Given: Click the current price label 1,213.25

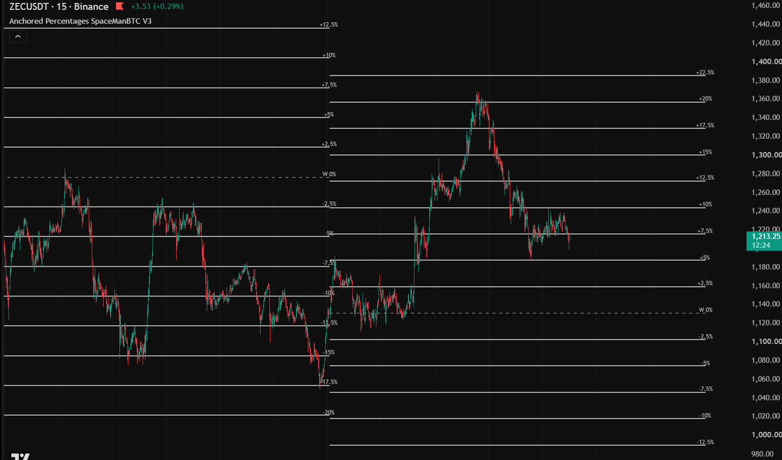Looking at the screenshot, I should 765,237.
